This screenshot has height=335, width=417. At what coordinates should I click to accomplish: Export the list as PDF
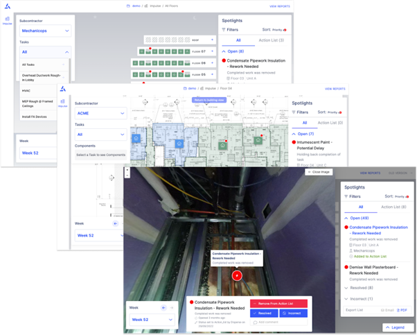click(402, 310)
